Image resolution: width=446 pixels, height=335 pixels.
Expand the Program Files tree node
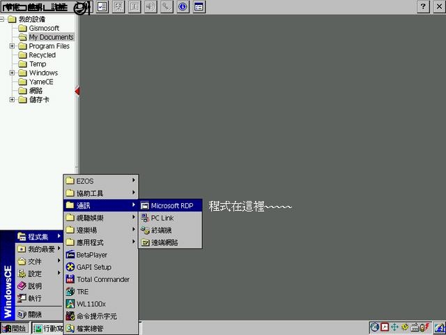(12, 46)
